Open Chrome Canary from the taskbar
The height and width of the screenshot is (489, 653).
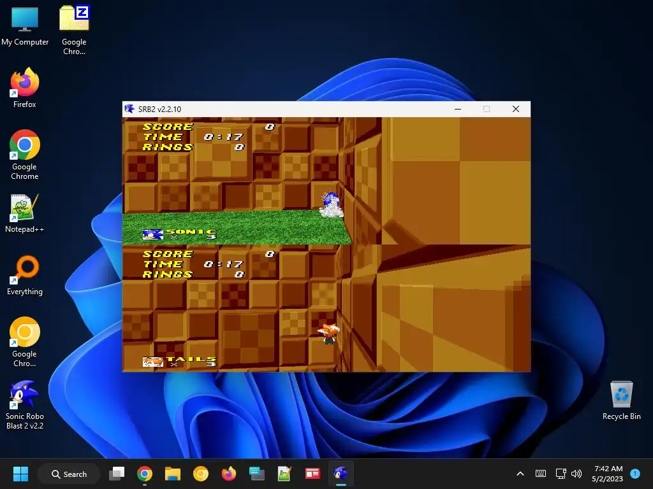pyautogui.click(x=201, y=474)
